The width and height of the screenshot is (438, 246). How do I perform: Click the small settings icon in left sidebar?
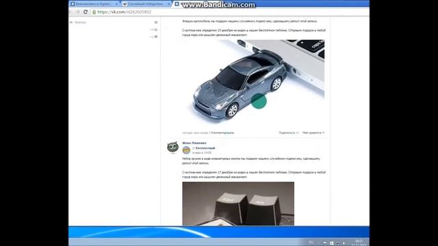pyautogui.click(x=156, y=23)
